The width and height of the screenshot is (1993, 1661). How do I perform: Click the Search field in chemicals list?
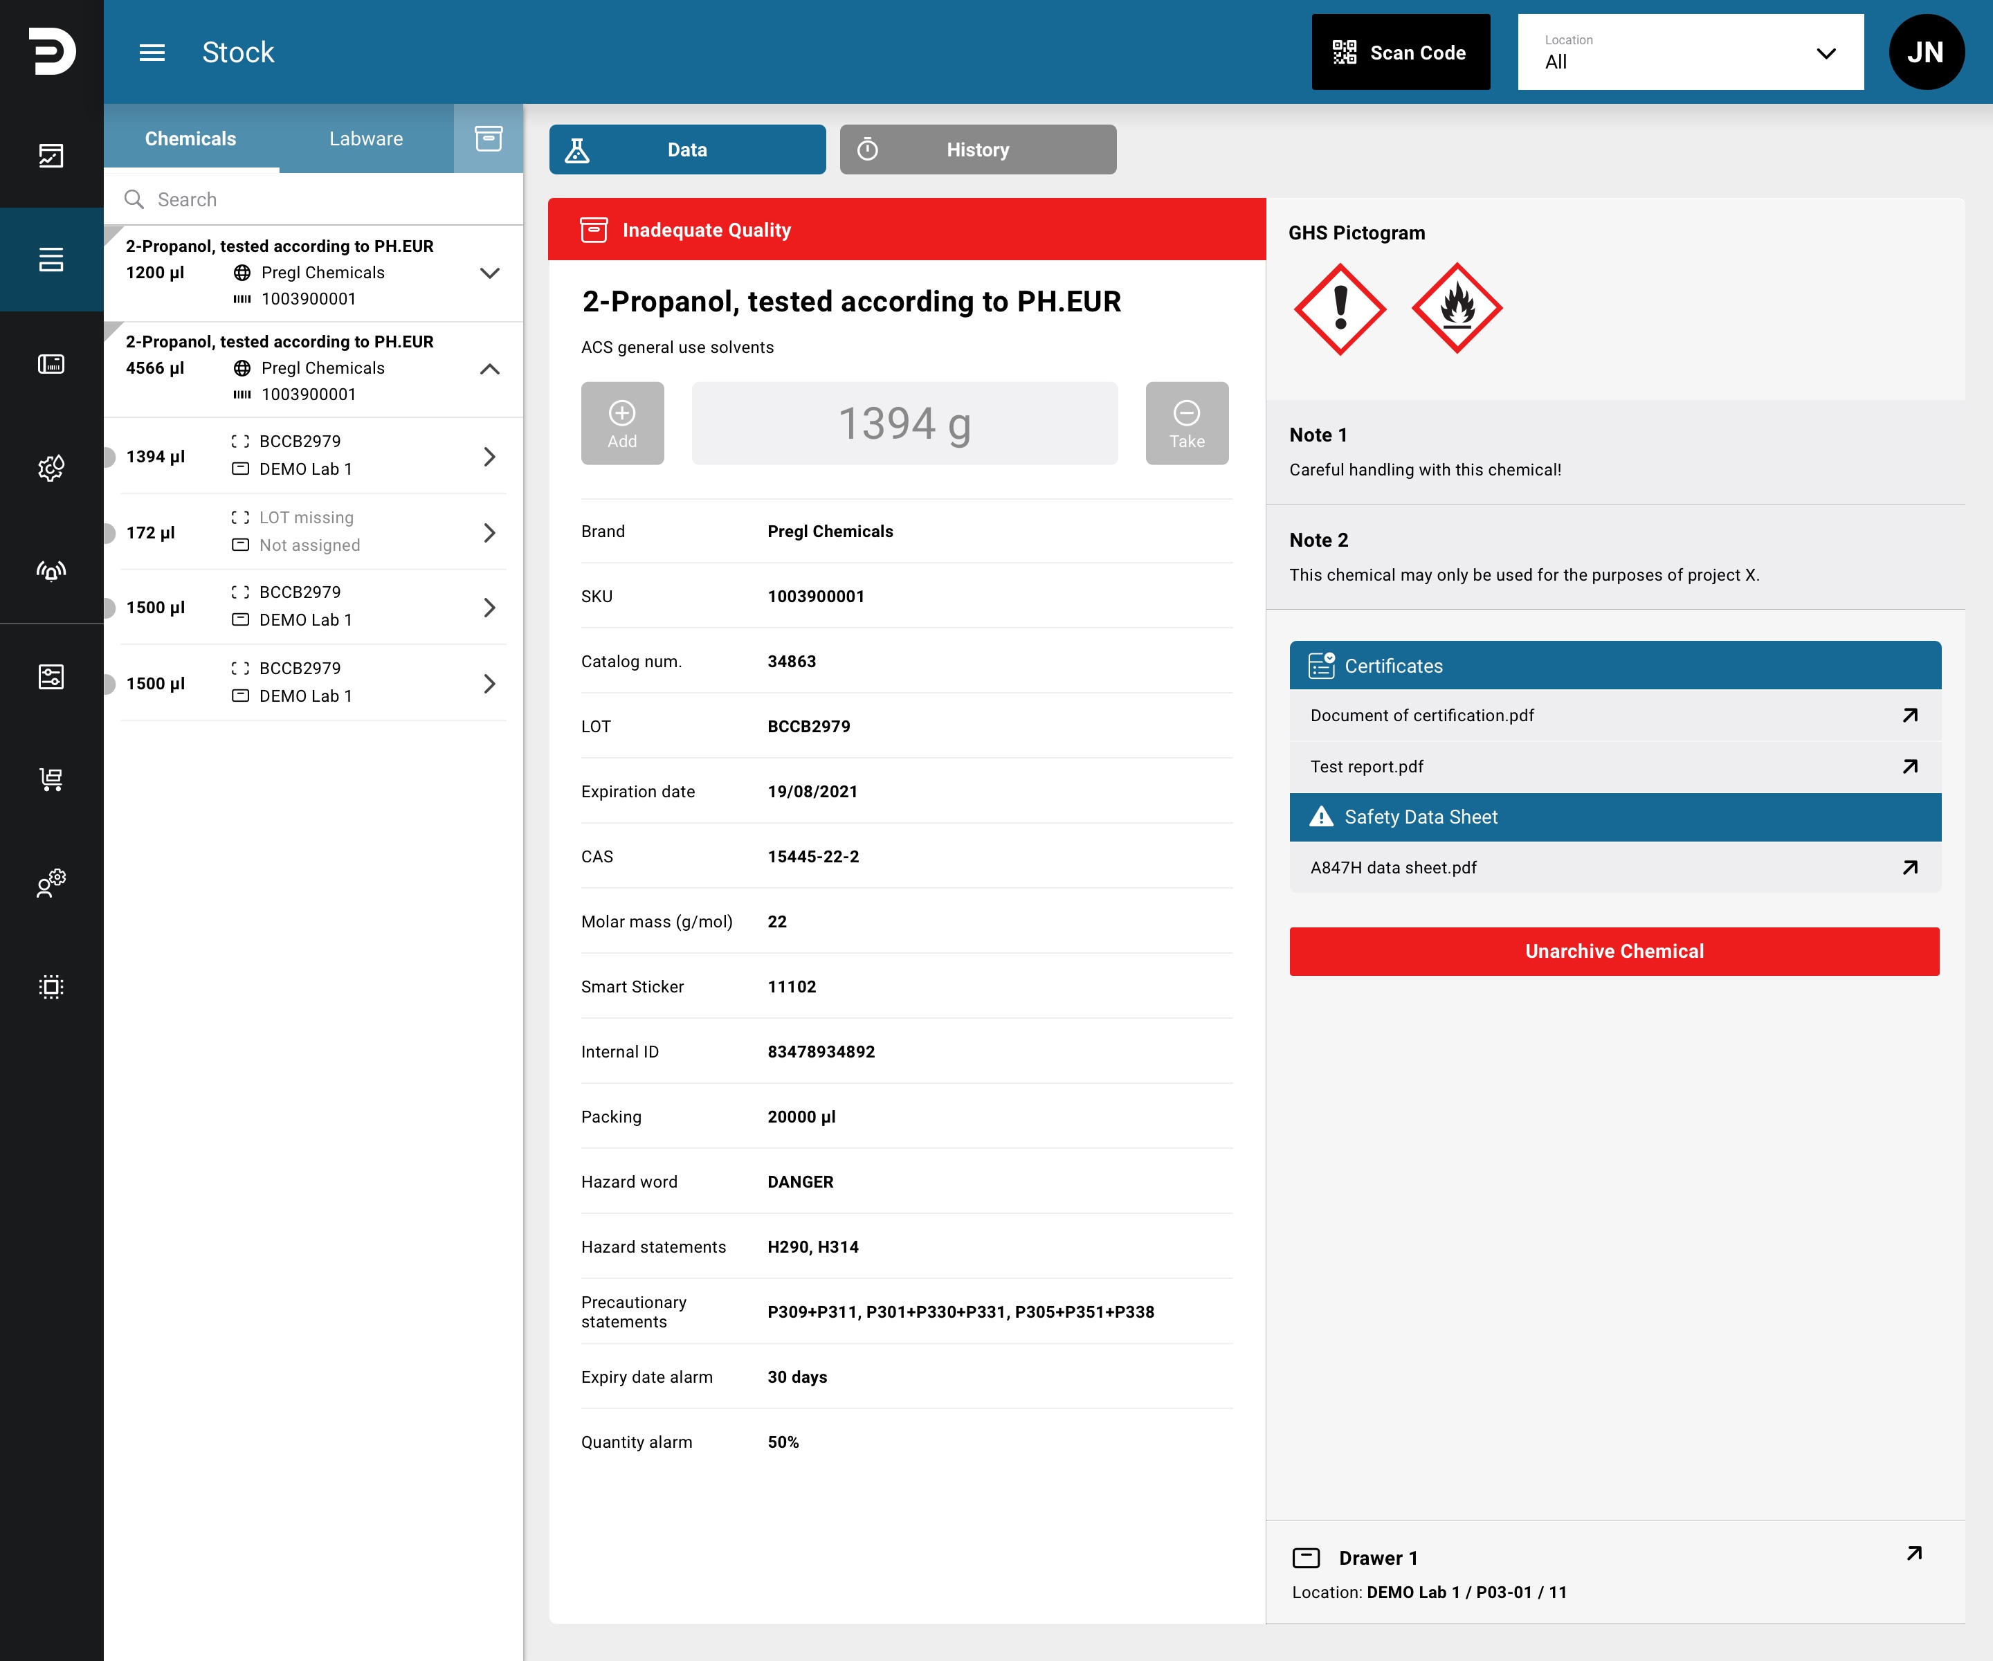313,199
